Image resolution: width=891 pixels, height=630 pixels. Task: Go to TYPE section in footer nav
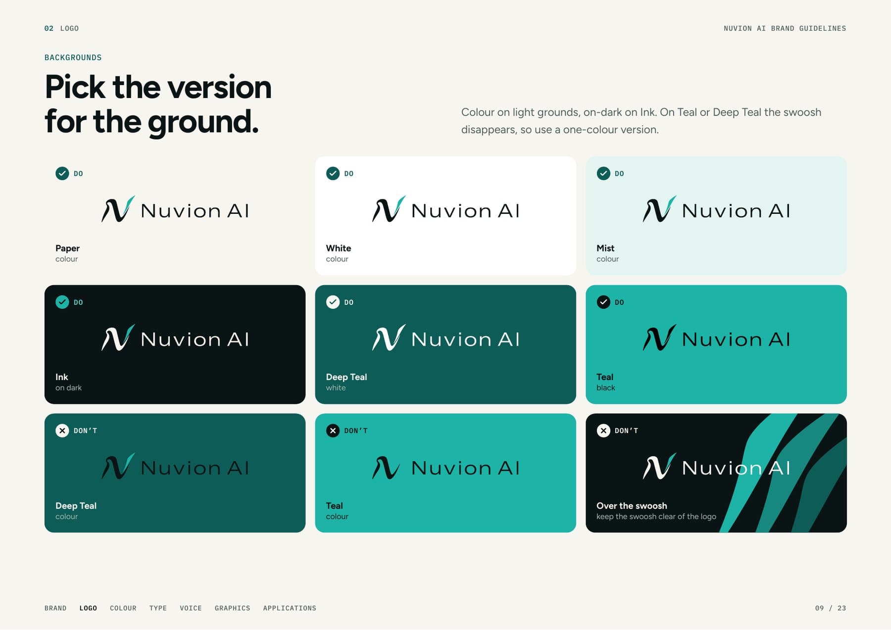[158, 608]
